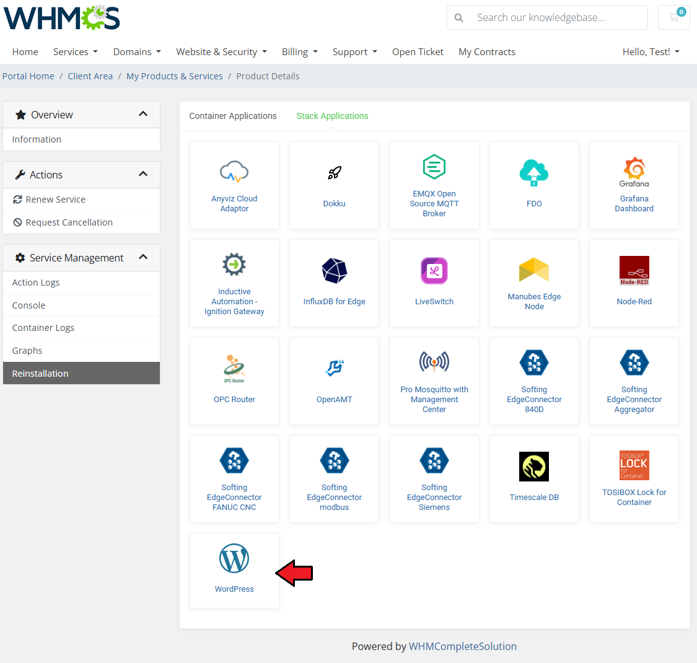Collapse the Overview panel chevron
Screen dimensions: 697x663
[143, 114]
